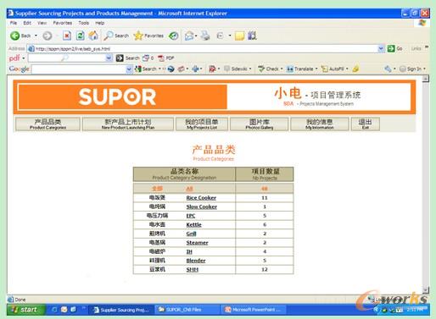This screenshot has height=319, width=436.
Task: Open History icon in toolbar
Action: click(173, 36)
